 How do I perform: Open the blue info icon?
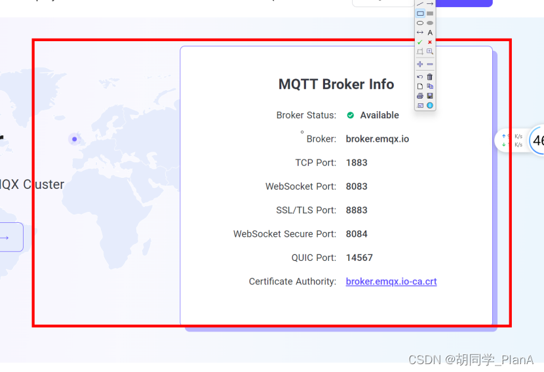click(430, 105)
